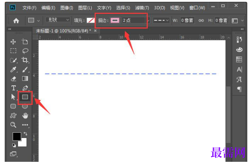Switch to the 未标题-1 document tab
252x164 pixels.
point(63,31)
